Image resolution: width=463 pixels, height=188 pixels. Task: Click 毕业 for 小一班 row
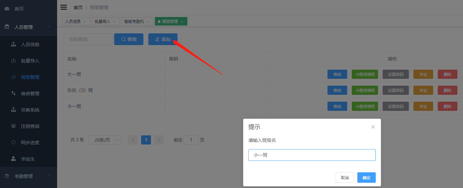[x=423, y=106]
